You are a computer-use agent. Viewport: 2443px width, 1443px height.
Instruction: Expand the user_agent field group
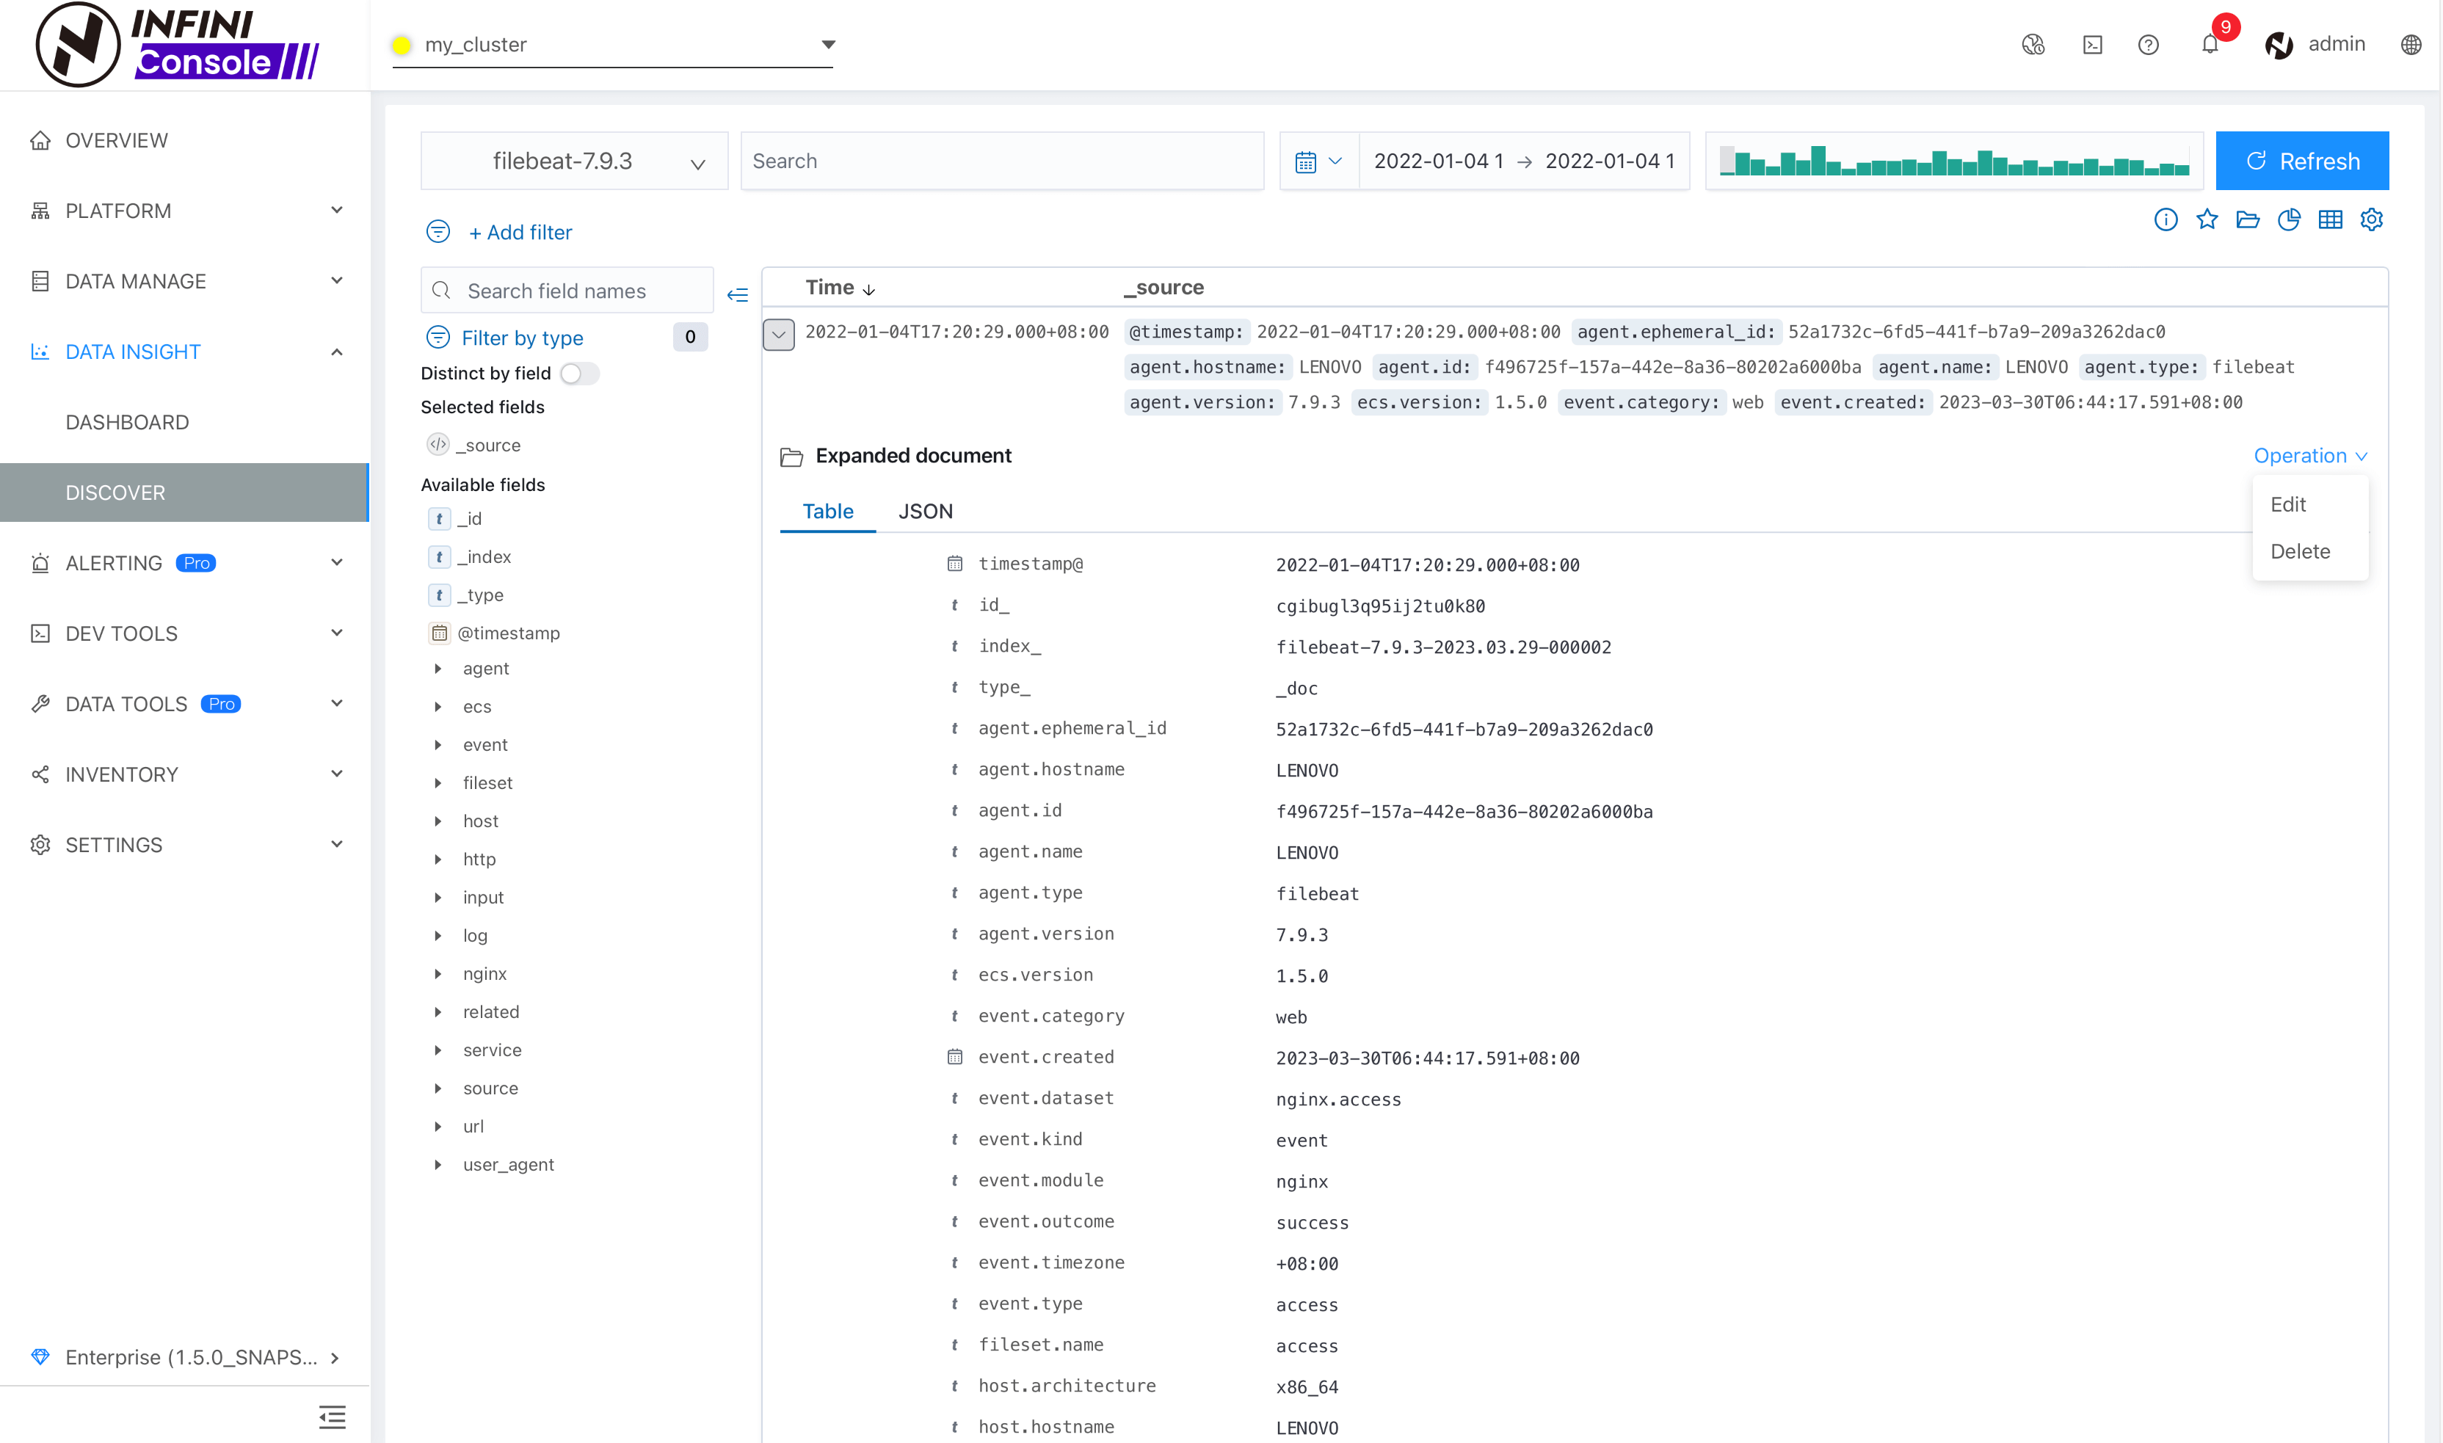[438, 1164]
